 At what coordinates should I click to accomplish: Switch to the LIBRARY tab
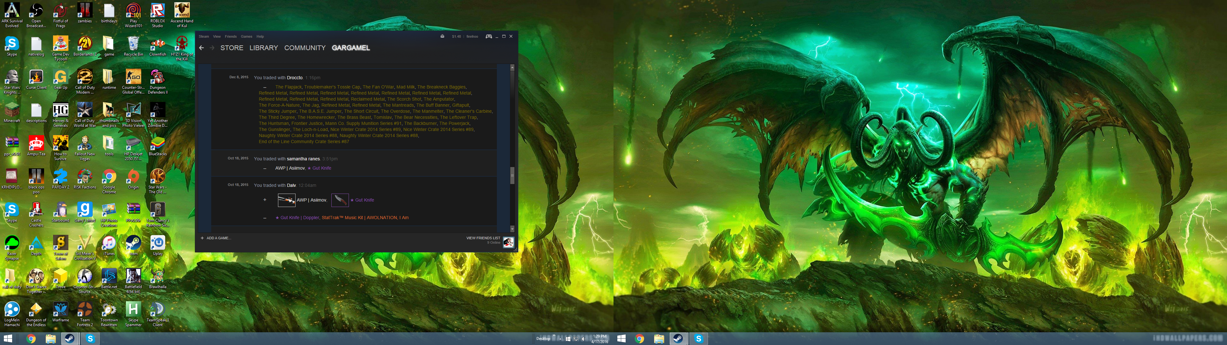click(x=263, y=48)
